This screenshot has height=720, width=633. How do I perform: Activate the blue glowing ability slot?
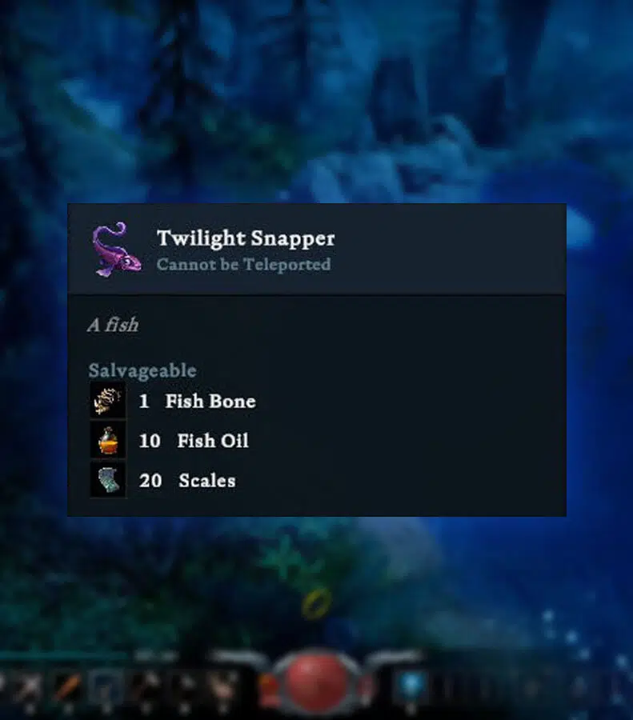[x=411, y=686]
